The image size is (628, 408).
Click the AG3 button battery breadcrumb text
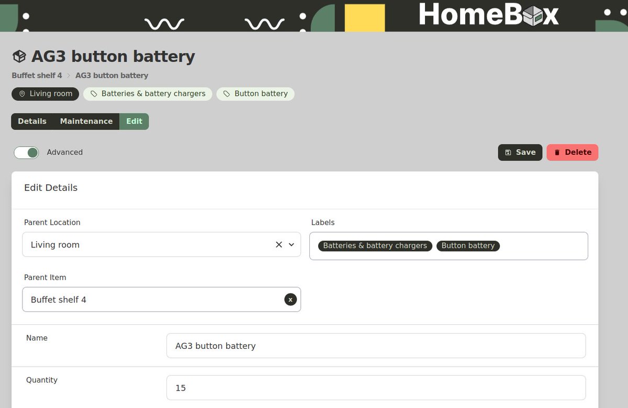pyautogui.click(x=112, y=75)
